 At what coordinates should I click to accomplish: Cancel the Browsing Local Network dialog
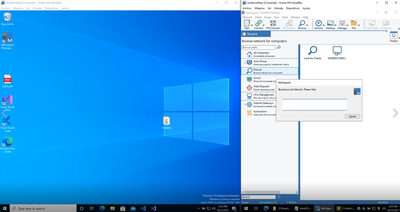point(352,117)
